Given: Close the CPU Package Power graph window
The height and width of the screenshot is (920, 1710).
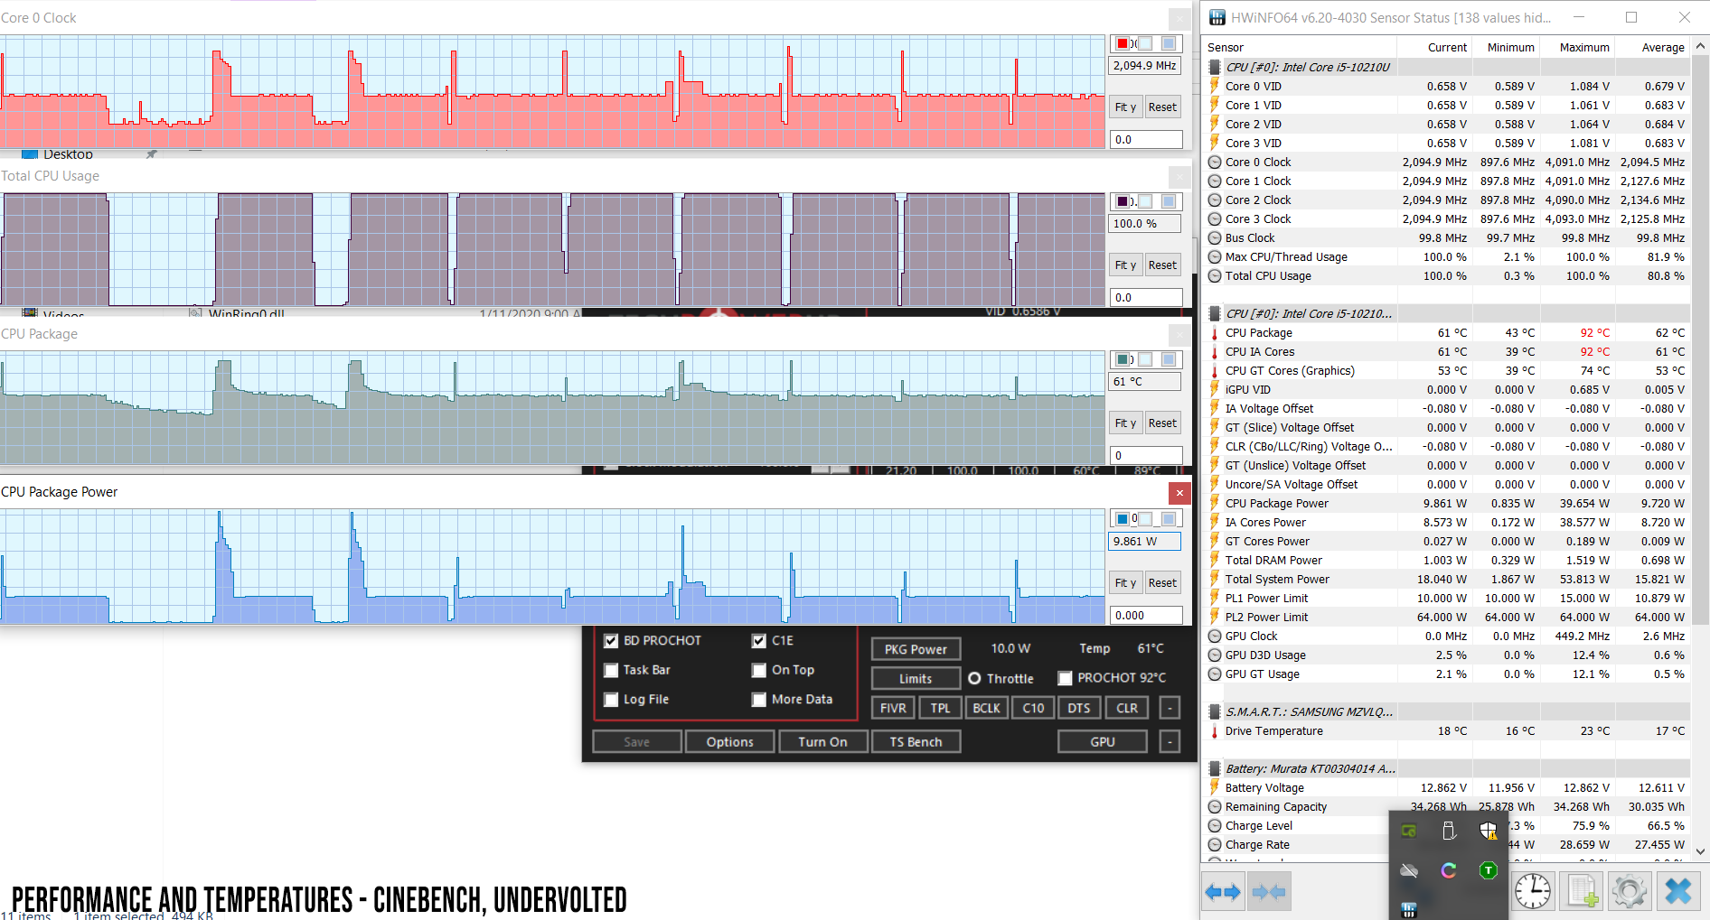Looking at the screenshot, I should coord(1179,493).
